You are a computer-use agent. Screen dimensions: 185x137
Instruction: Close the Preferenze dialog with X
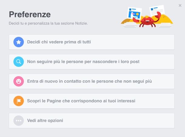180,5
